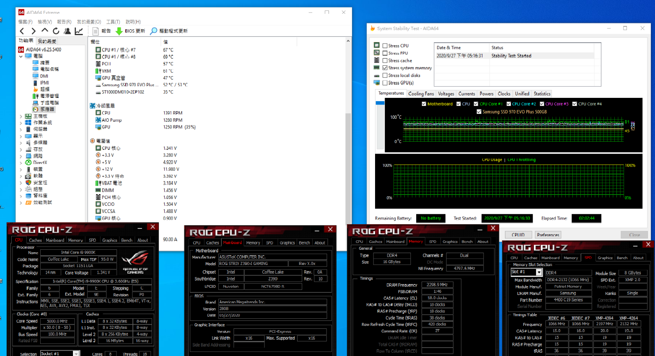Viewport: 655px width, 356px height.
Task: Click the memory stick icon beside Stress system memory
Action: click(x=377, y=68)
